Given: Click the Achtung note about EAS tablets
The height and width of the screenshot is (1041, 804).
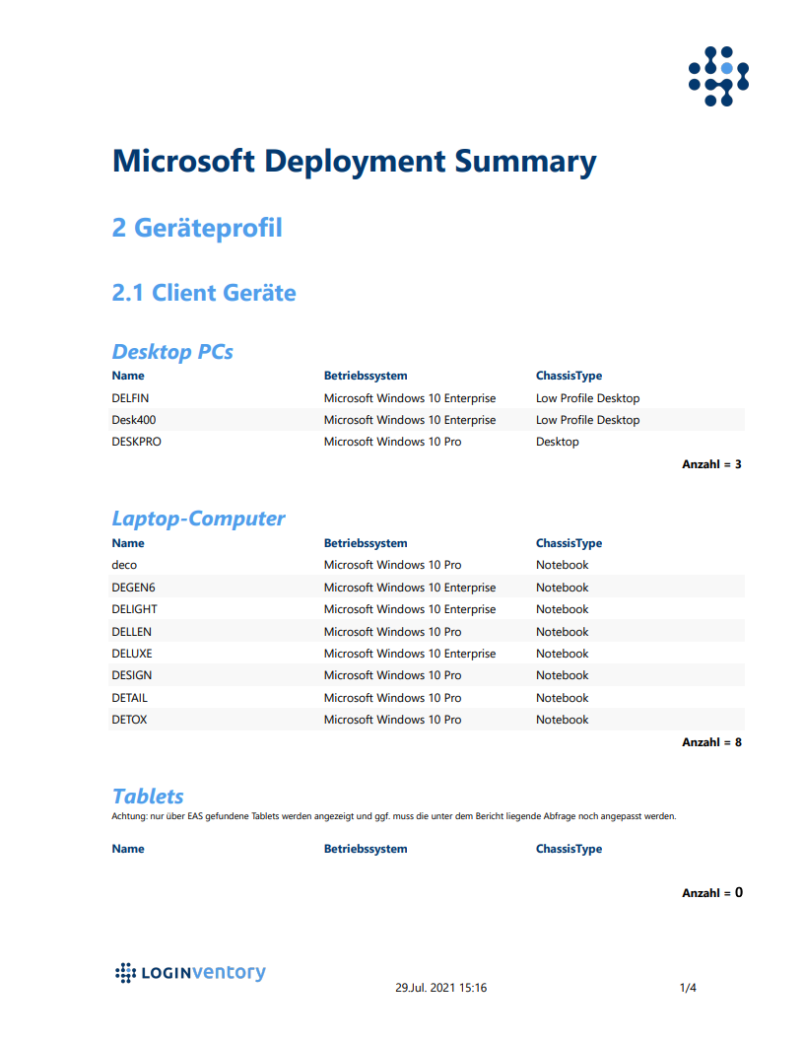Looking at the screenshot, I should 394,816.
